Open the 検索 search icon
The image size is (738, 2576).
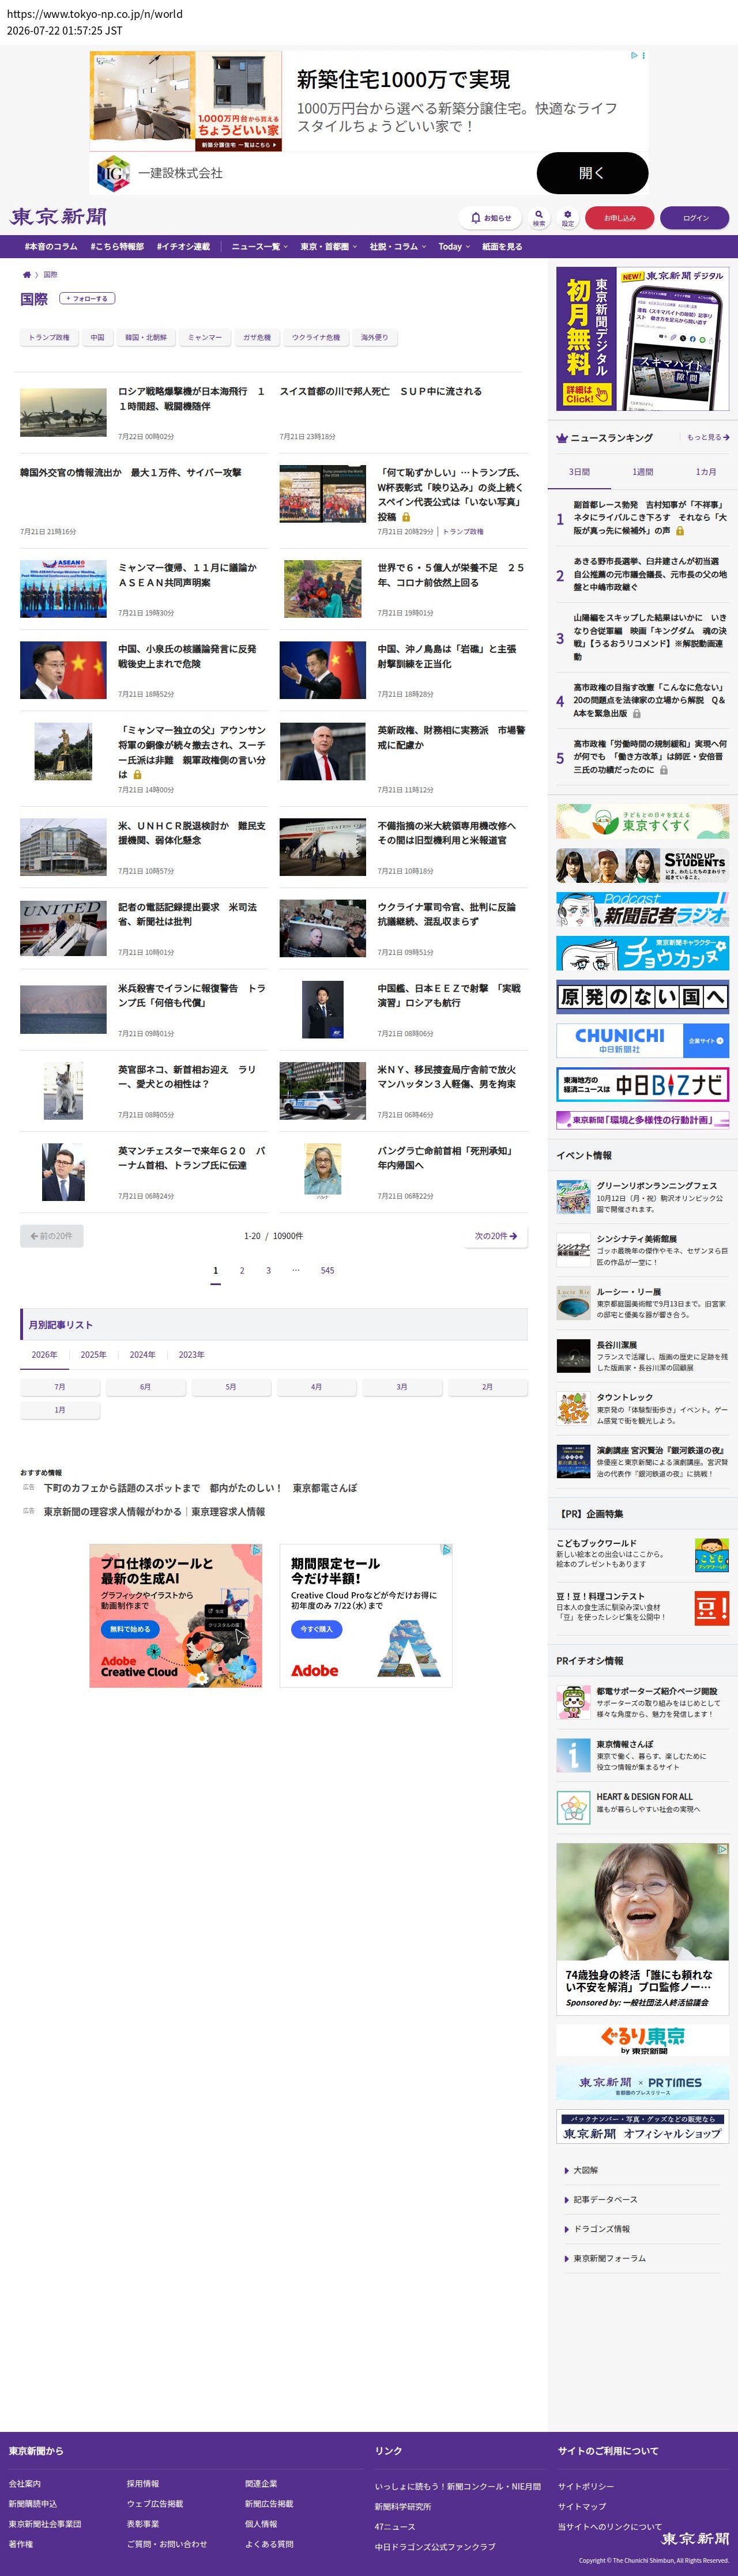(539, 217)
